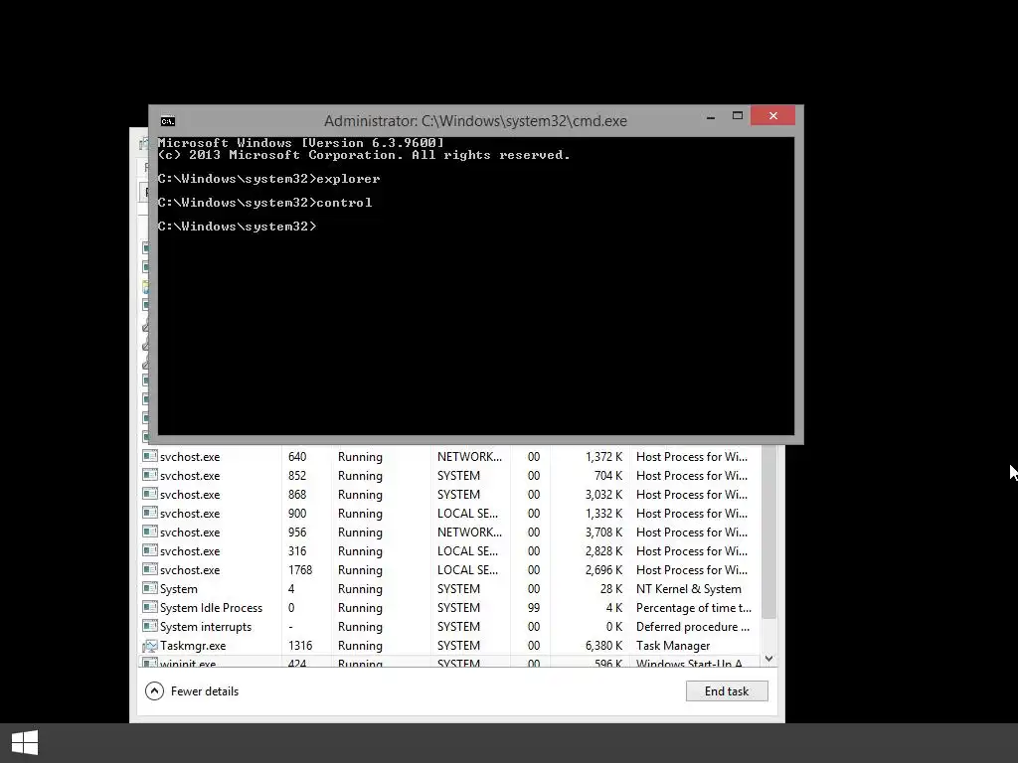Click the Task Manager scroll down arrow
The height and width of the screenshot is (763, 1018).
[x=768, y=659]
